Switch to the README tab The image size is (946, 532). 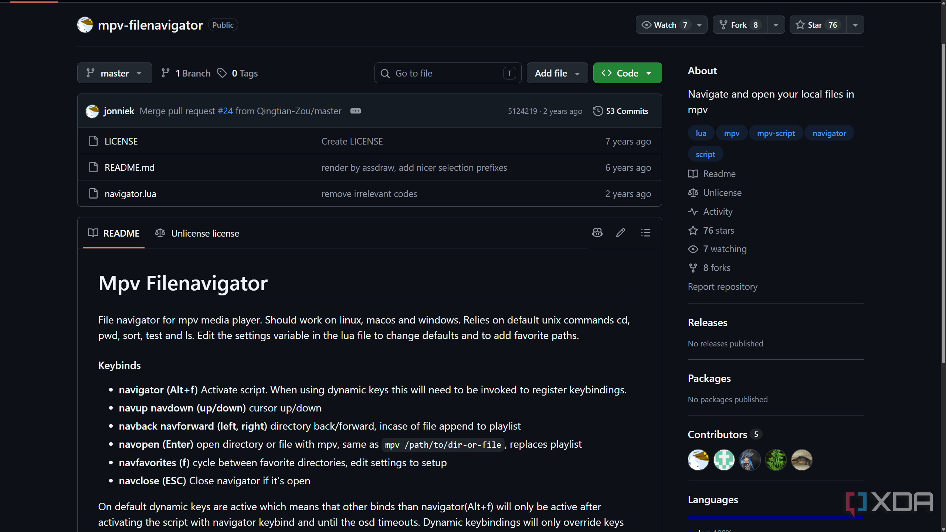click(114, 233)
